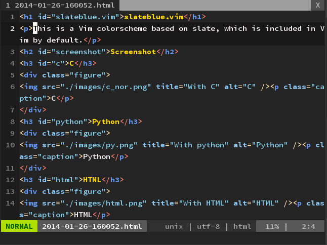The image size is (327, 245).
Task: Click the title value "With python"
Action: [199, 145]
